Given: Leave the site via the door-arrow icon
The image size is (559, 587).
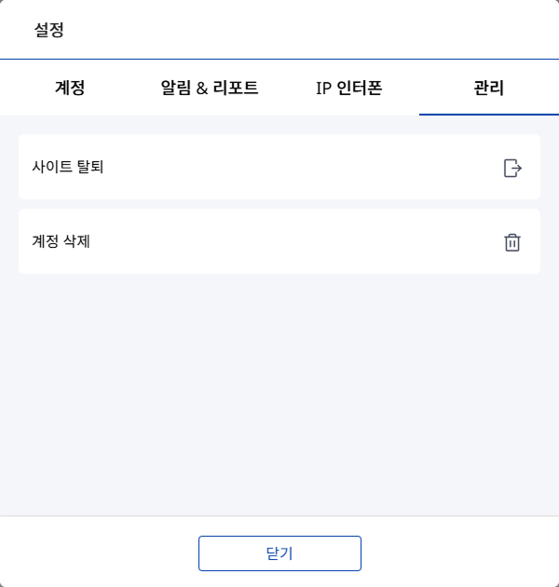Looking at the screenshot, I should 512,168.
